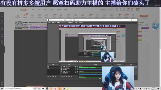Go to 直播 on Douyu site

(x=39, y=9)
